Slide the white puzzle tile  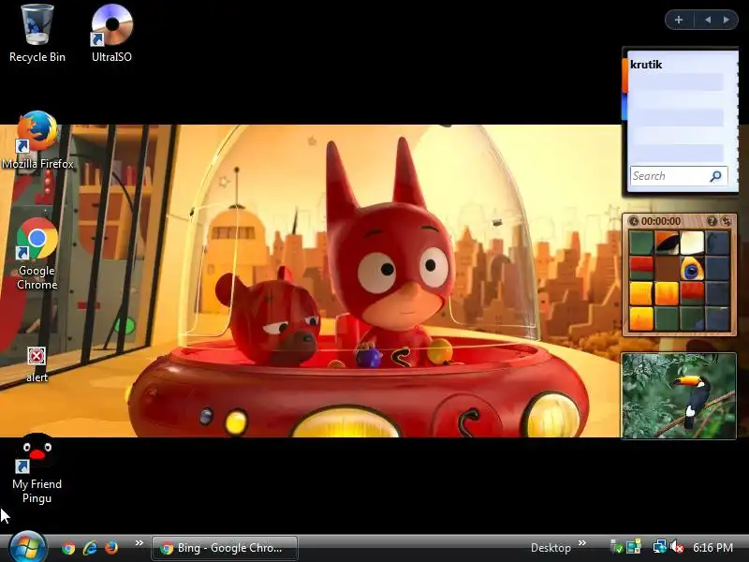692,243
